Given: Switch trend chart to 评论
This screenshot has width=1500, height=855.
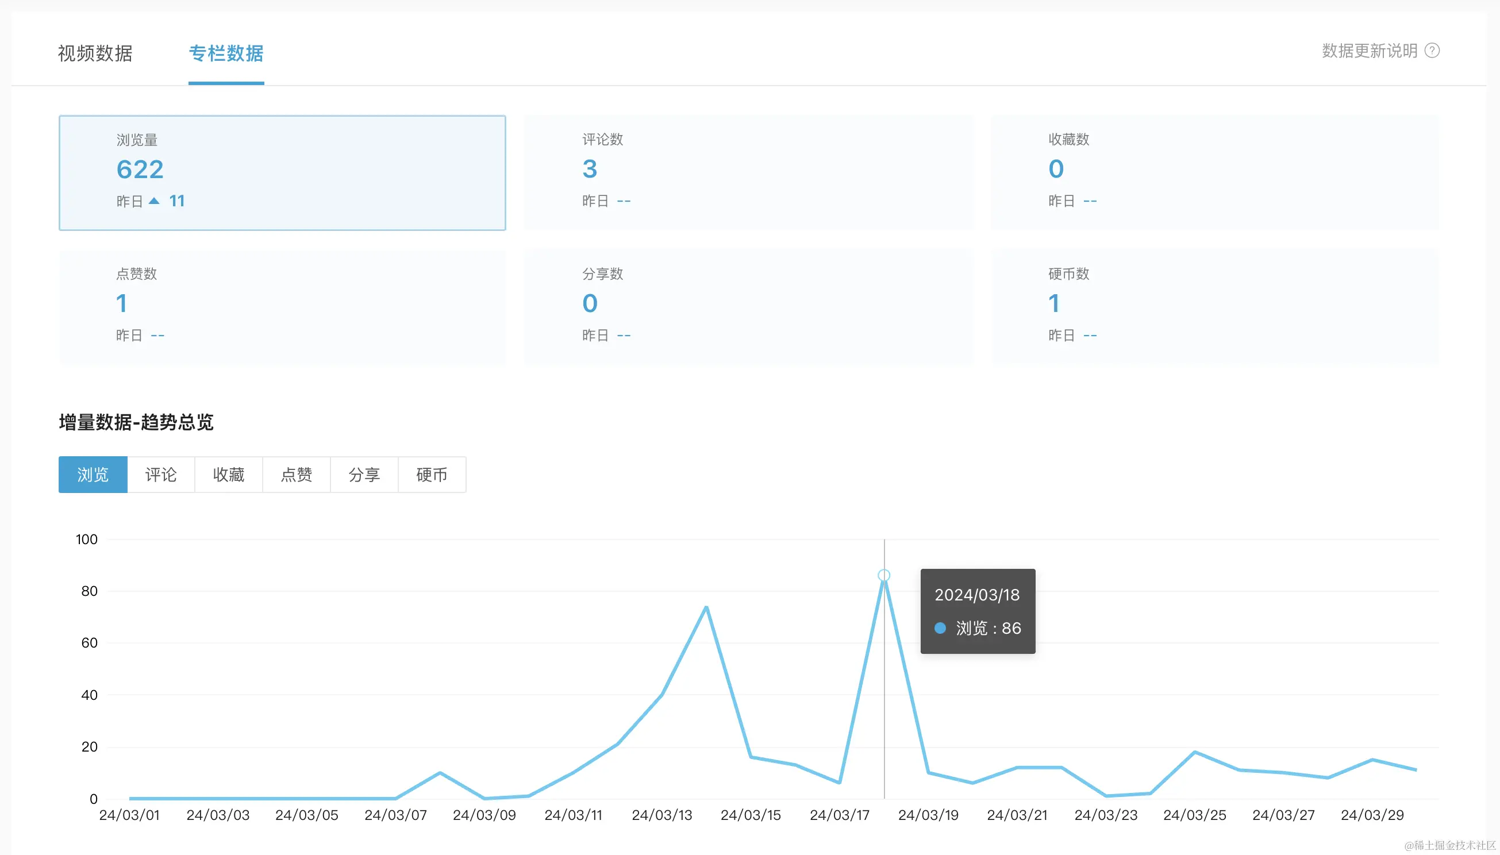Looking at the screenshot, I should [x=161, y=475].
